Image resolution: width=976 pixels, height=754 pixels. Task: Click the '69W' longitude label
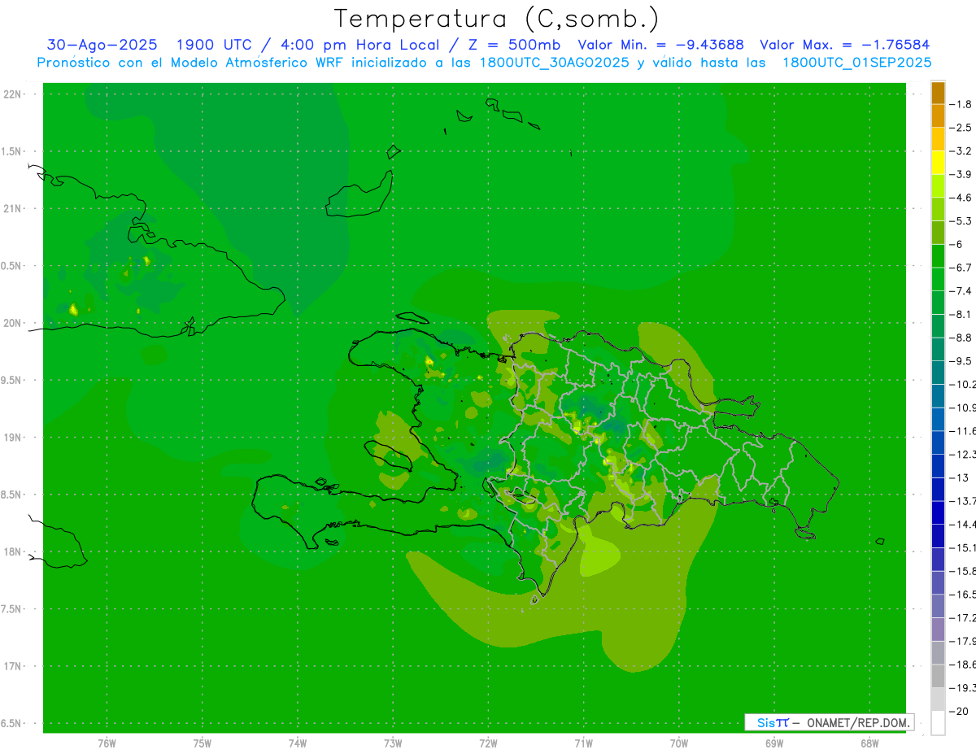(x=774, y=743)
